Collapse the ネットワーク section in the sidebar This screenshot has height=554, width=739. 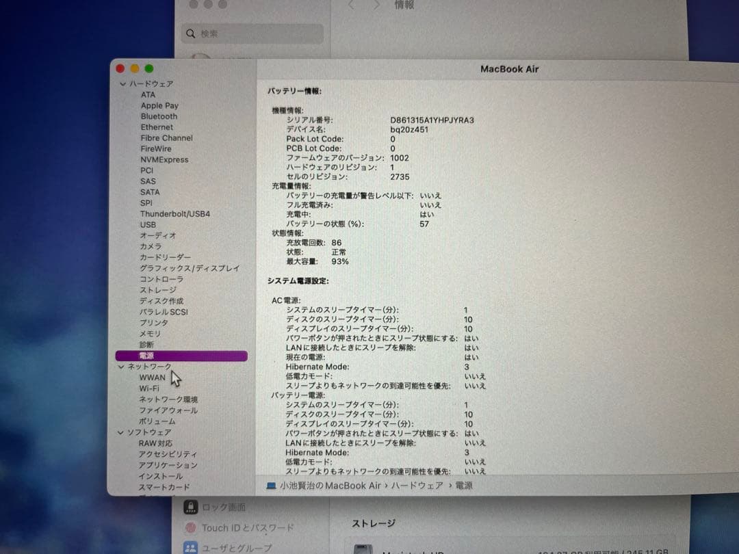120,366
